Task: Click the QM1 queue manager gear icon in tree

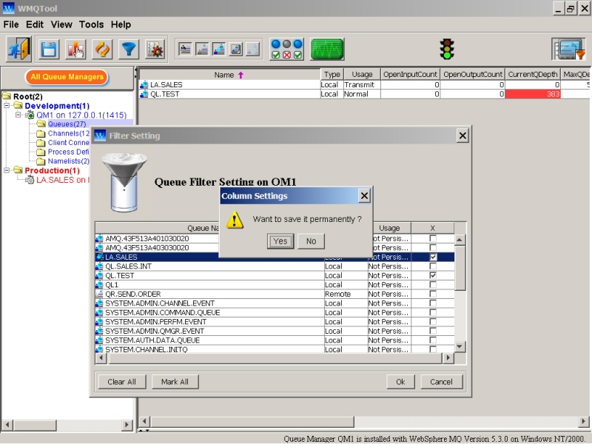Action: (x=30, y=115)
